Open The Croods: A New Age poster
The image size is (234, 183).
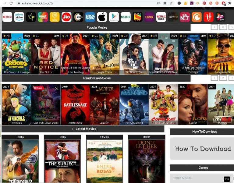(16, 54)
